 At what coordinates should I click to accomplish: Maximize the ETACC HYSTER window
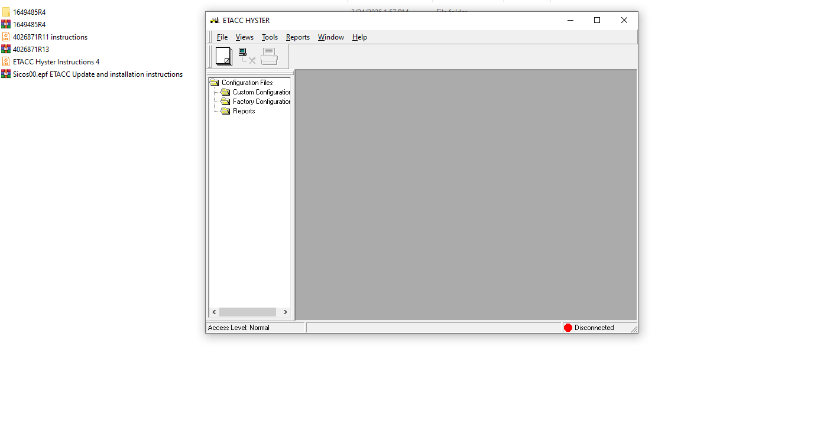click(597, 20)
